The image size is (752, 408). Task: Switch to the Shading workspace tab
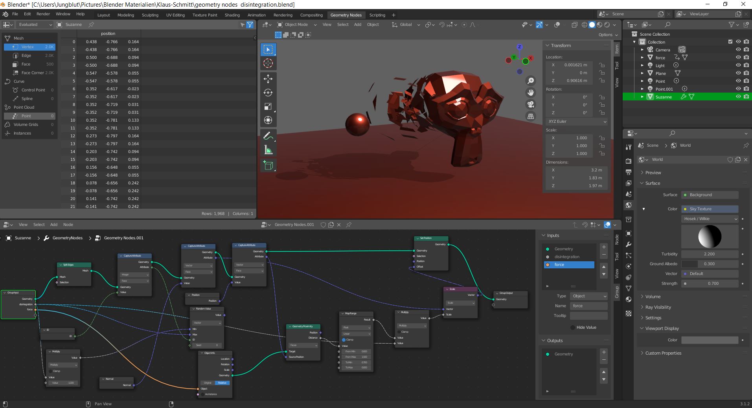coord(232,15)
